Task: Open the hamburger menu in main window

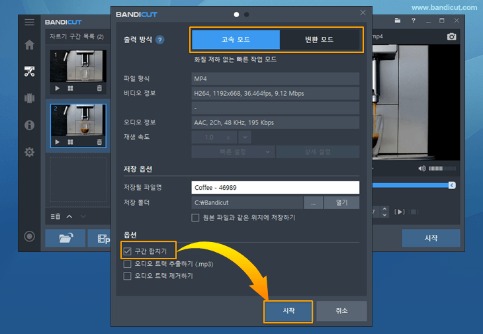Action: point(29,22)
